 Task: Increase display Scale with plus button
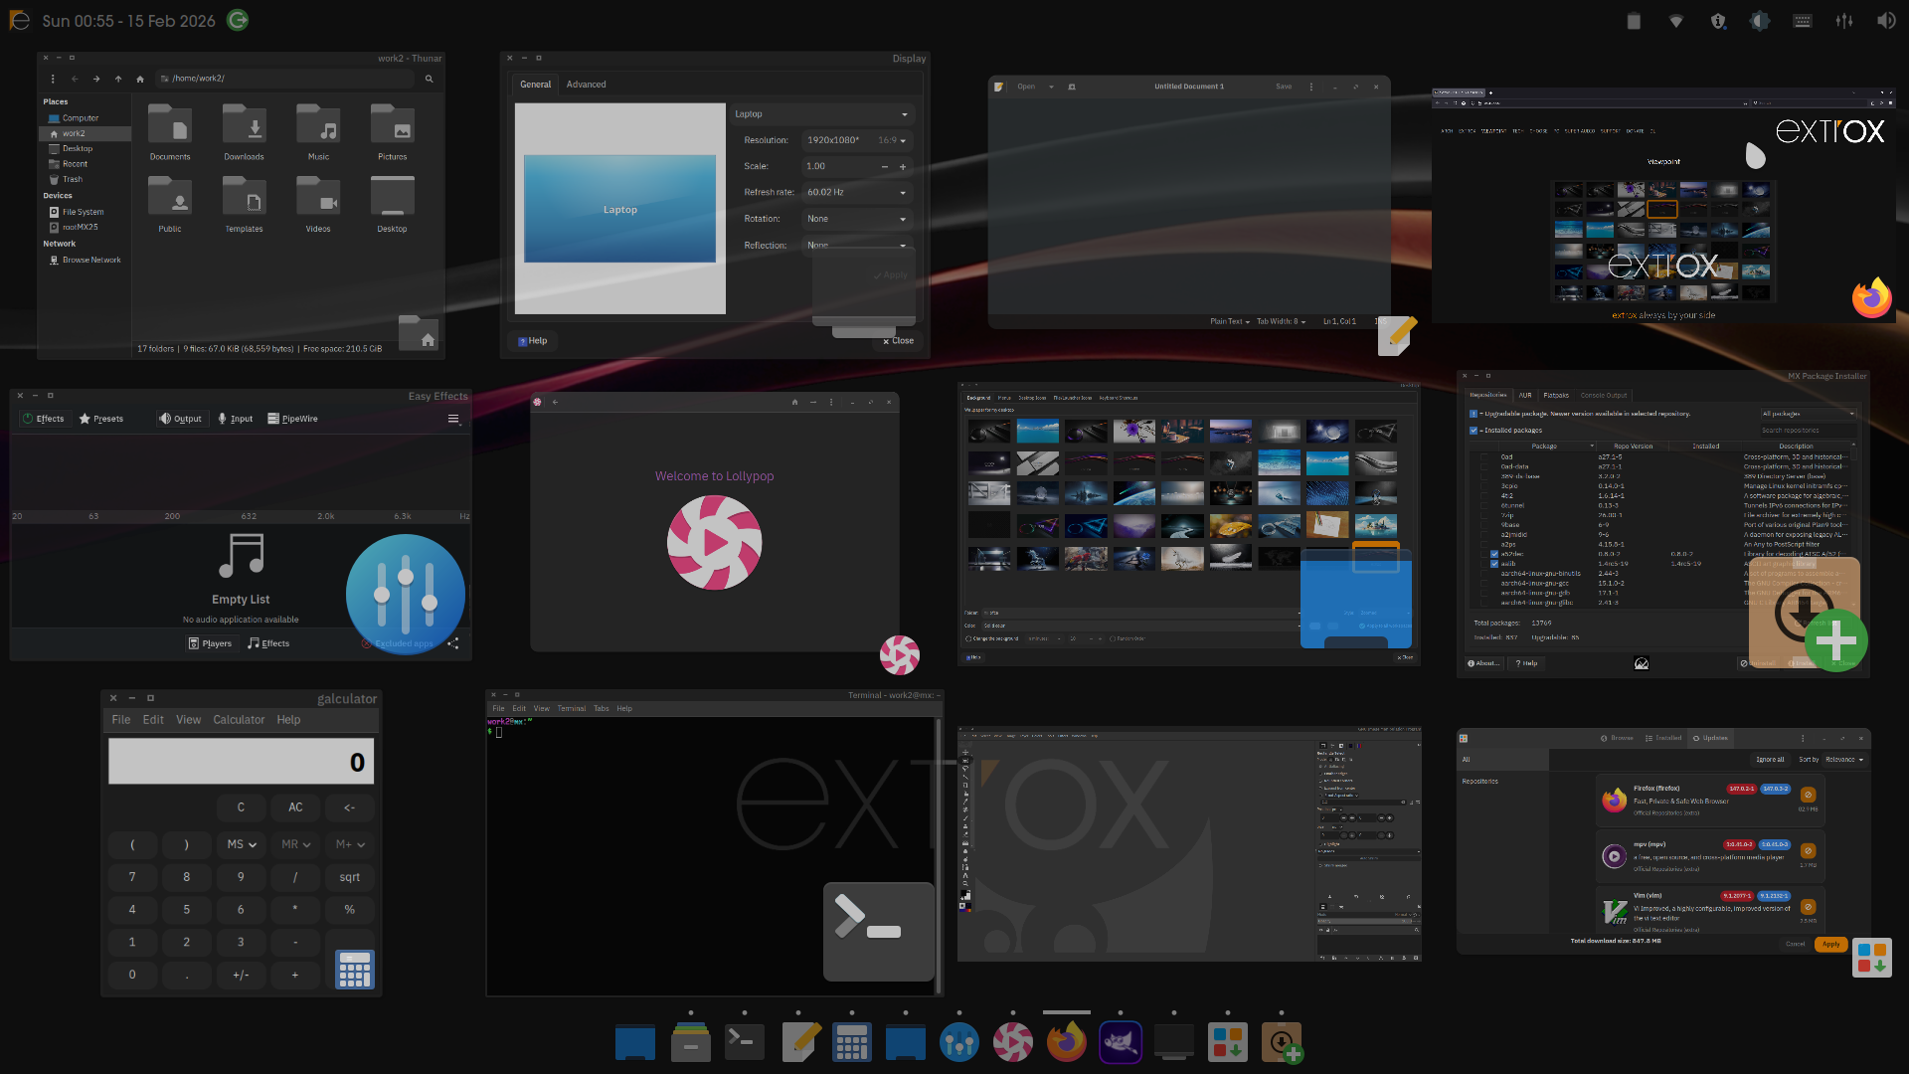tap(903, 167)
